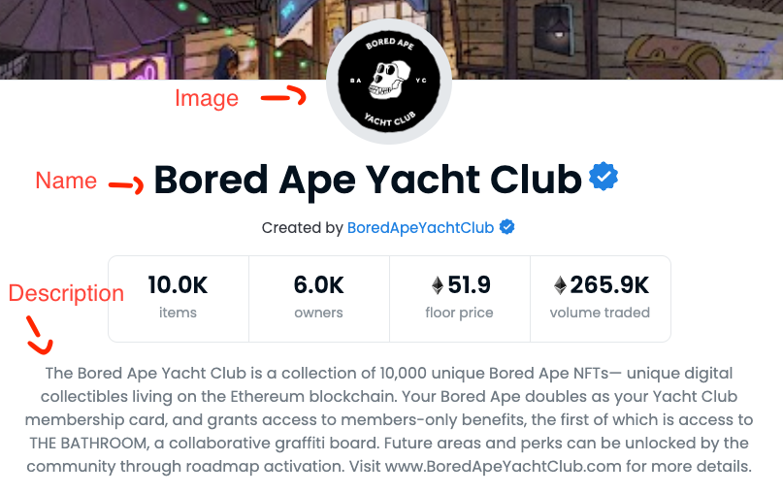The width and height of the screenshot is (783, 495).
Task: Click the red Description annotation label
Action: click(66, 293)
